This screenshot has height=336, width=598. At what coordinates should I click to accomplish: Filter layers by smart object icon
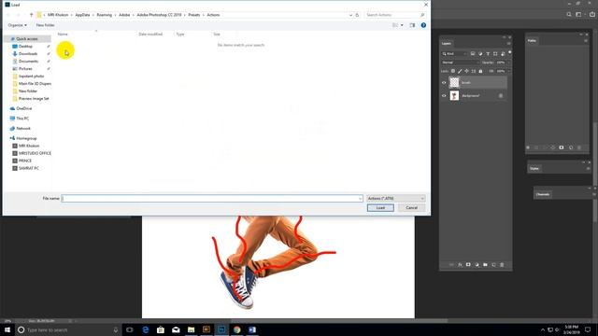503,54
